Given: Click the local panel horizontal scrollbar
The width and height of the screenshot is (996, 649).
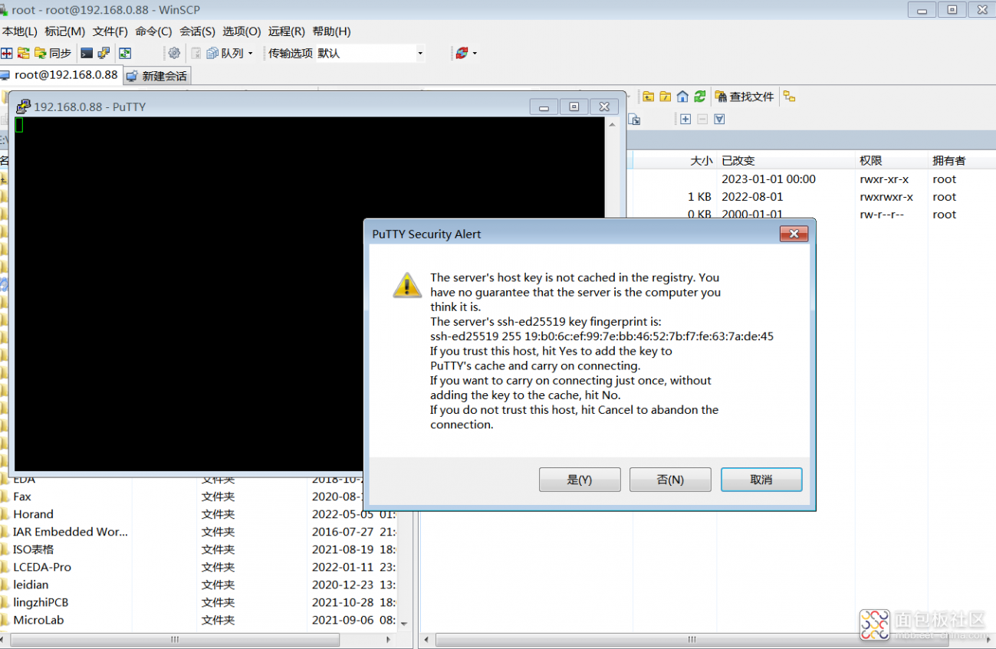Looking at the screenshot, I should 175,640.
